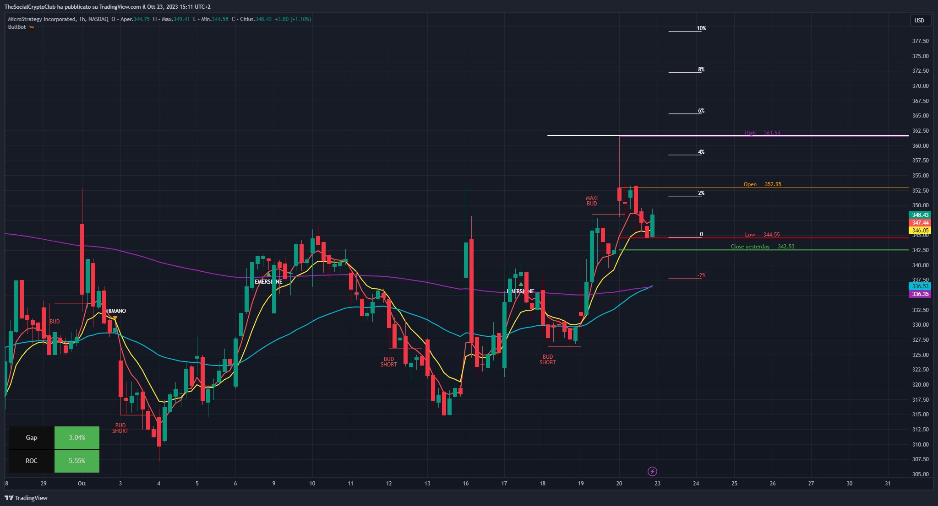The height and width of the screenshot is (506, 938).
Task: Click the EMERSIONE label near October 9
Action: pos(268,282)
